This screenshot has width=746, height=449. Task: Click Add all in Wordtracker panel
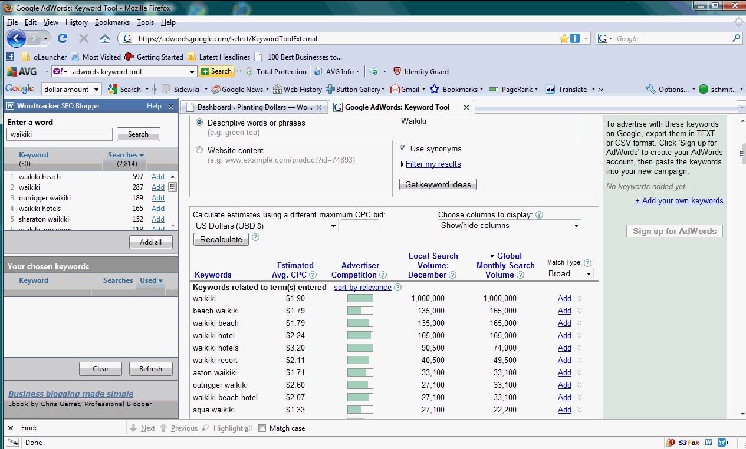tap(151, 242)
